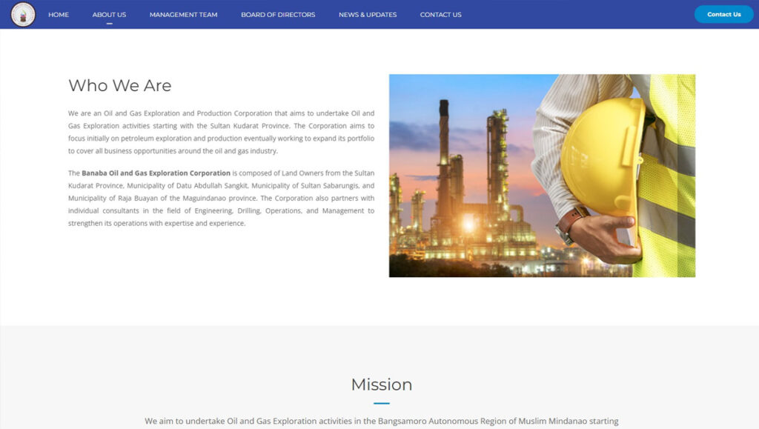Open NEWS & UPDATES from the navbar
The width and height of the screenshot is (759, 429).
click(x=368, y=15)
